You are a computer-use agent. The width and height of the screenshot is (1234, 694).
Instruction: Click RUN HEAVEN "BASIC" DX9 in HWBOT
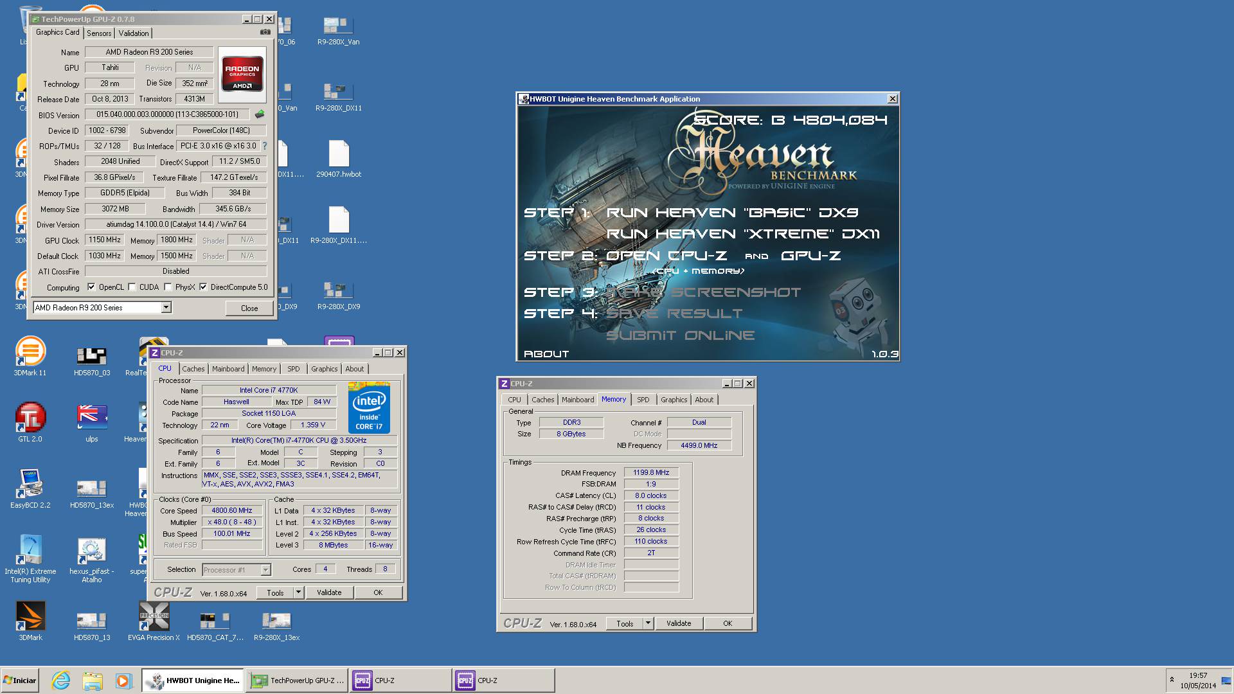click(x=732, y=213)
